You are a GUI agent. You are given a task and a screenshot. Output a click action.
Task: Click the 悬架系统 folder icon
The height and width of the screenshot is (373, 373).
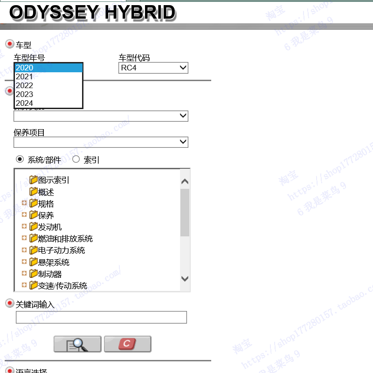pyautogui.click(x=34, y=262)
